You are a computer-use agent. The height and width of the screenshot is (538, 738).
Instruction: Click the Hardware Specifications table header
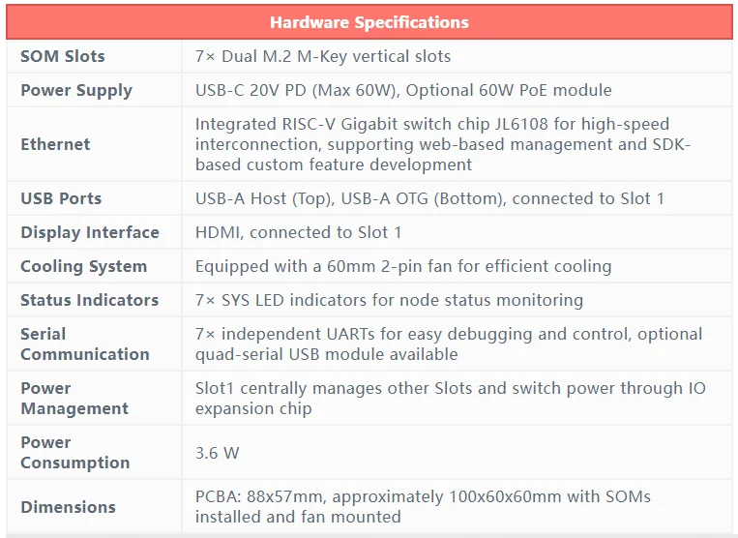(369, 22)
